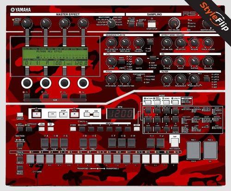Click the TRACK VOLUME knob

coord(208,43)
